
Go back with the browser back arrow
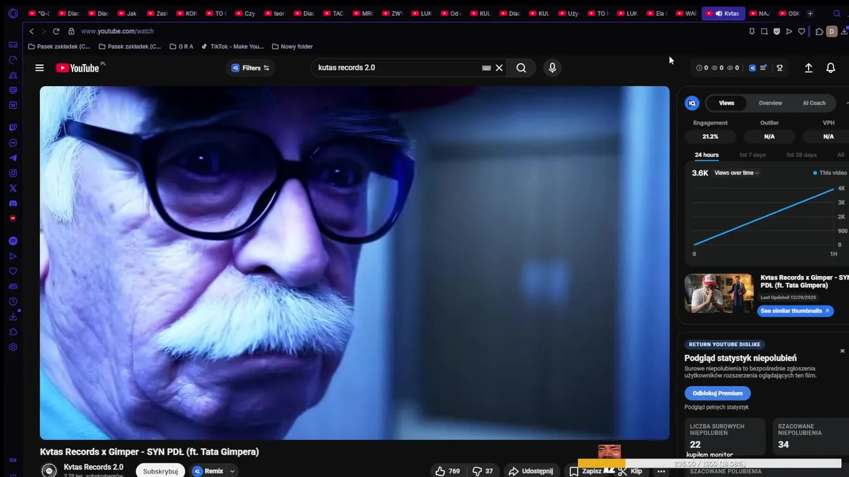(31, 31)
